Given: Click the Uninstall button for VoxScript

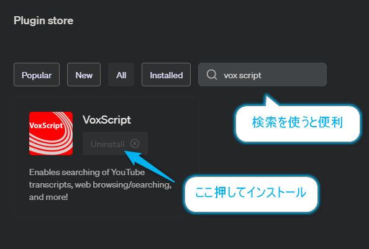Looking at the screenshot, I should (x=115, y=143).
